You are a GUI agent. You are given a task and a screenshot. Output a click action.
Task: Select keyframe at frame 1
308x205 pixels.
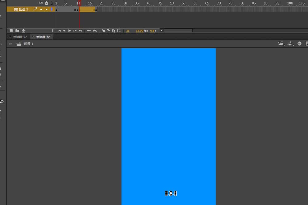tap(56, 10)
